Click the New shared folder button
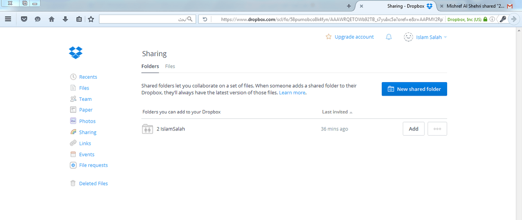This screenshot has width=522, height=220. pyautogui.click(x=414, y=89)
